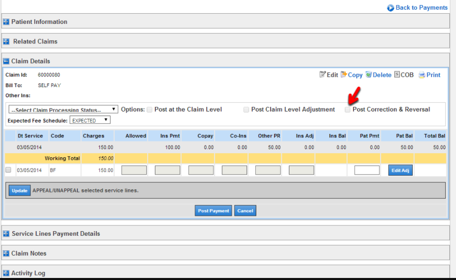Viewport: 456px width, 280px height.
Task: Enable Post at the Claim Level checkbox
Action: 150,109
